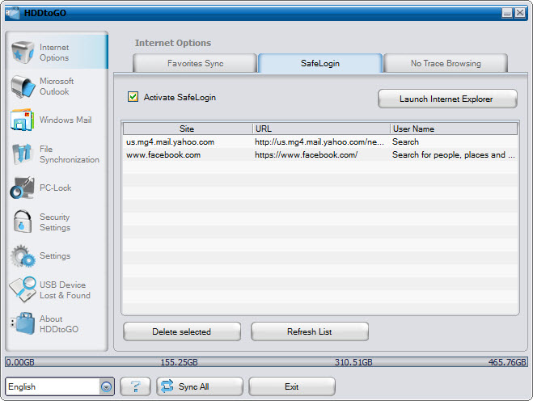533x401 pixels.
Task: Open the No Trace Browsing tab
Action: [x=446, y=63]
